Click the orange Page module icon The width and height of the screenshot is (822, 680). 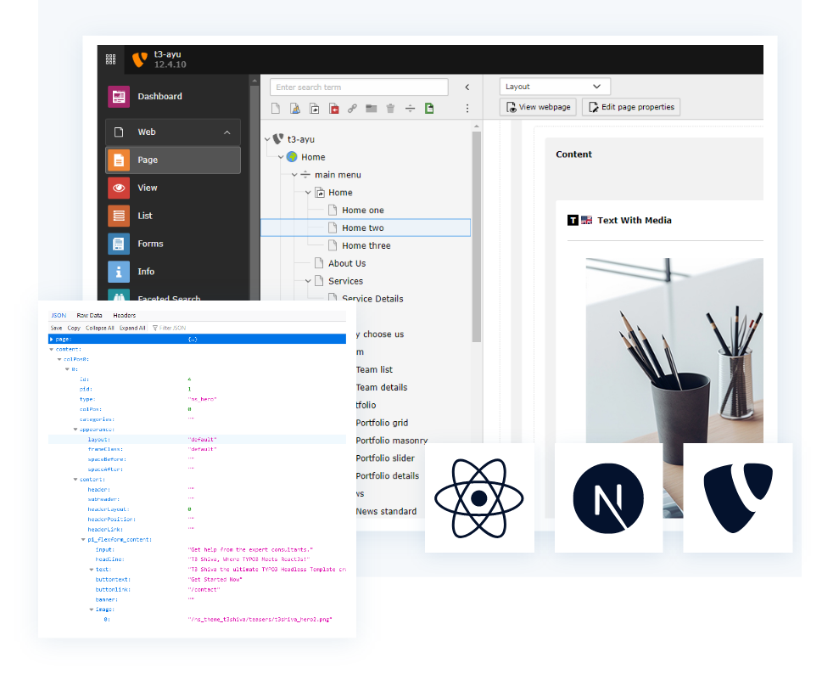pyautogui.click(x=119, y=160)
